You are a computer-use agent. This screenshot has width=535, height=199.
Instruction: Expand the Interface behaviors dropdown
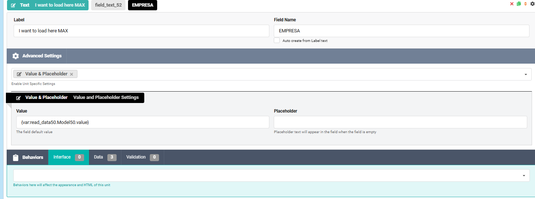(x=524, y=175)
